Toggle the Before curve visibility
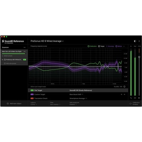 [119, 46]
